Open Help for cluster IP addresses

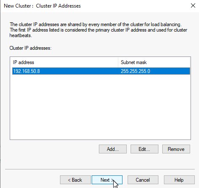coord(179,180)
